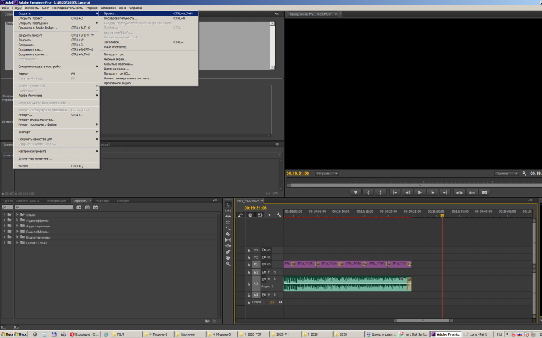The image size is (542, 338).
Task: Toggle sync lock on track V1
Action: (263, 265)
